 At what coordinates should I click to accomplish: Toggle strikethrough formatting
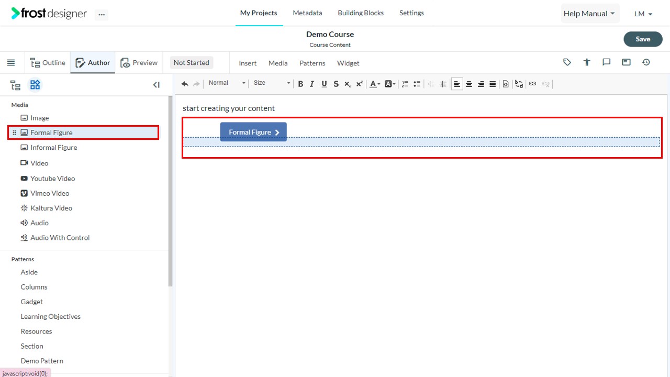[x=336, y=84]
